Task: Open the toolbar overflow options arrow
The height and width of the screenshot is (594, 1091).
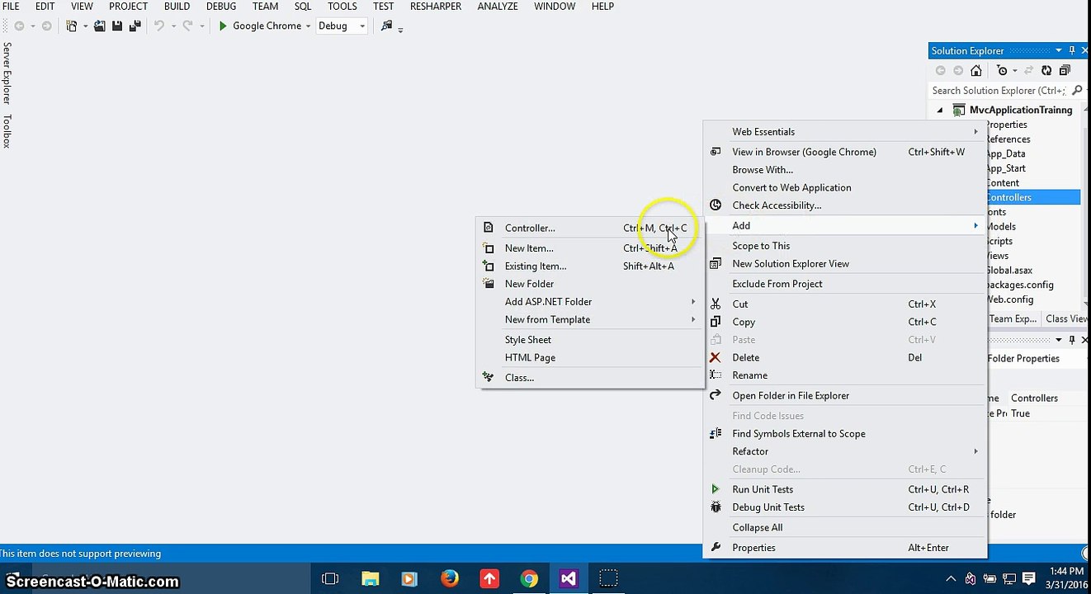Action: pyautogui.click(x=400, y=29)
